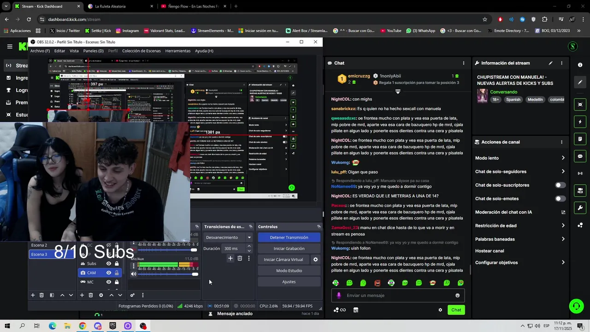Image resolution: width=590 pixels, height=332 pixels.
Task: Open the Acciones de canal three-dot menu
Action: click(561, 142)
